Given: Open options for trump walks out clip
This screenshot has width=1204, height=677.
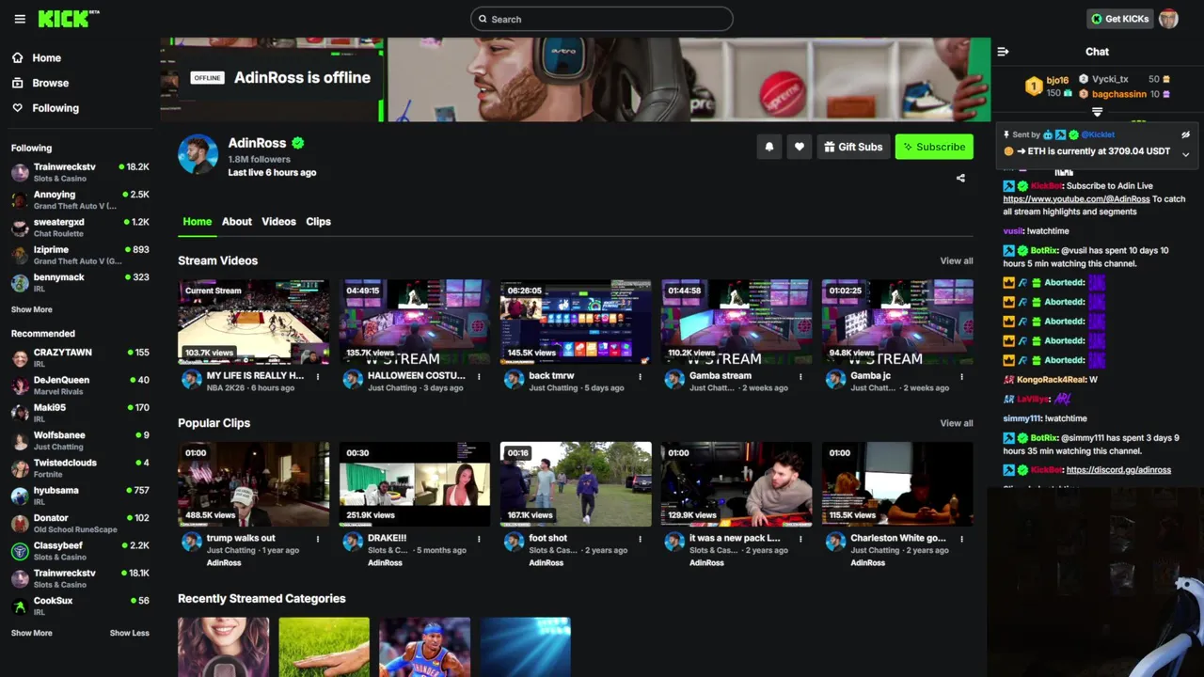Looking at the screenshot, I should coord(318,540).
